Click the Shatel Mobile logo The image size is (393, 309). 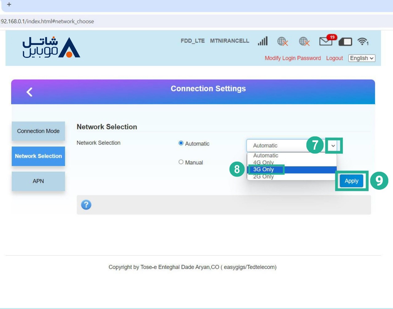[x=51, y=47]
